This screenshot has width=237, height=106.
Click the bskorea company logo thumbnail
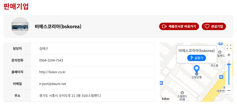click(x=20, y=26)
